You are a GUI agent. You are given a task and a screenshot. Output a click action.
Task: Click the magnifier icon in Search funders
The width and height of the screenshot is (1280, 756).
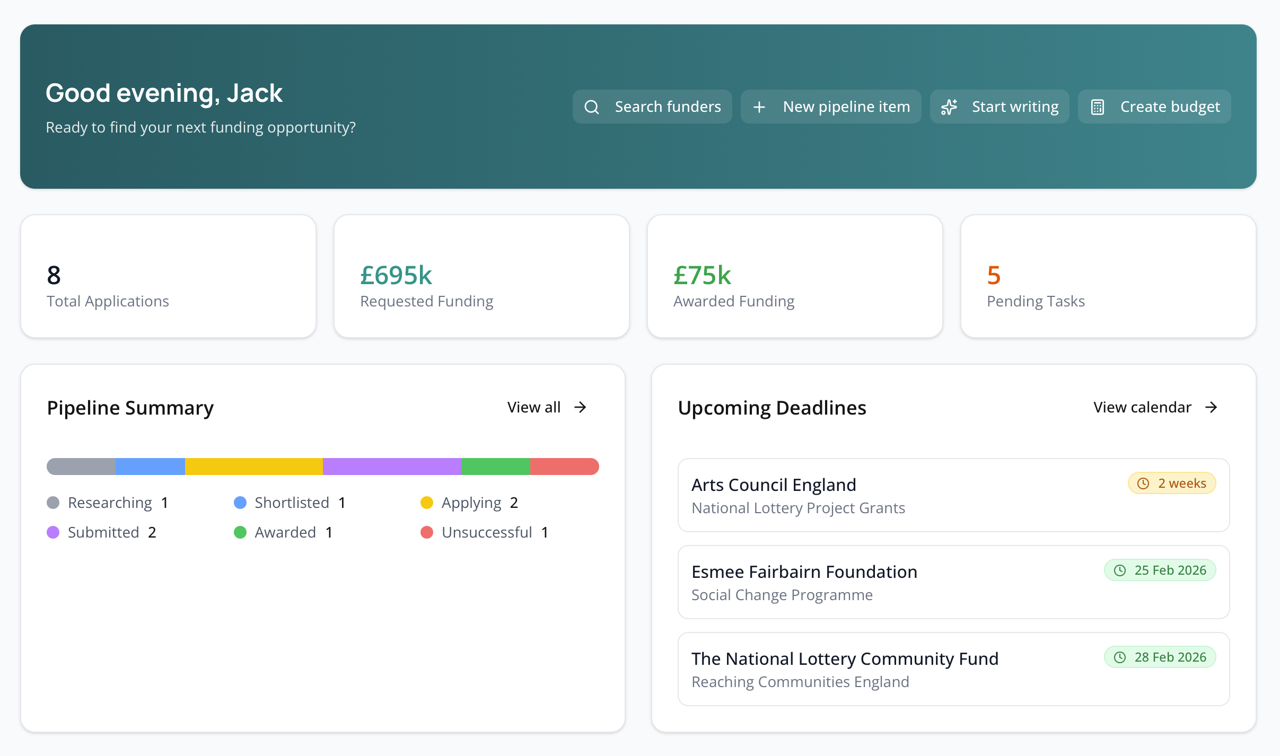pyautogui.click(x=592, y=107)
